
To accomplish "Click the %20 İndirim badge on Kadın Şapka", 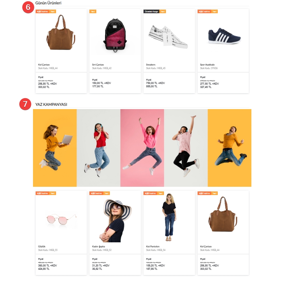I will click(96, 193).
